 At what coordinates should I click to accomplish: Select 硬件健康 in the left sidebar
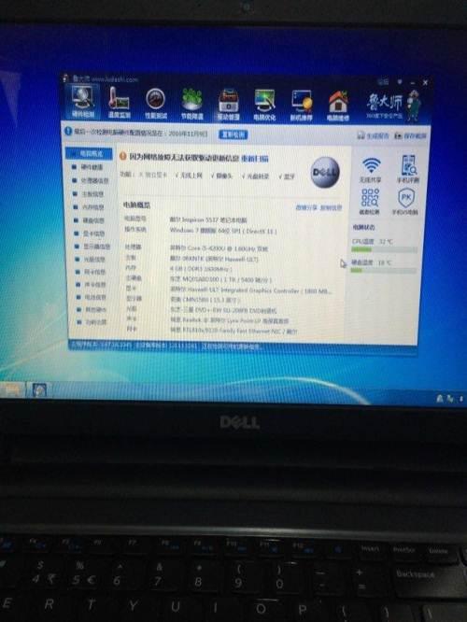tap(88, 167)
